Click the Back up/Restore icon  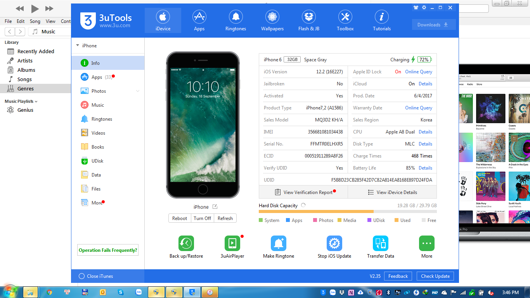pos(186,243)
